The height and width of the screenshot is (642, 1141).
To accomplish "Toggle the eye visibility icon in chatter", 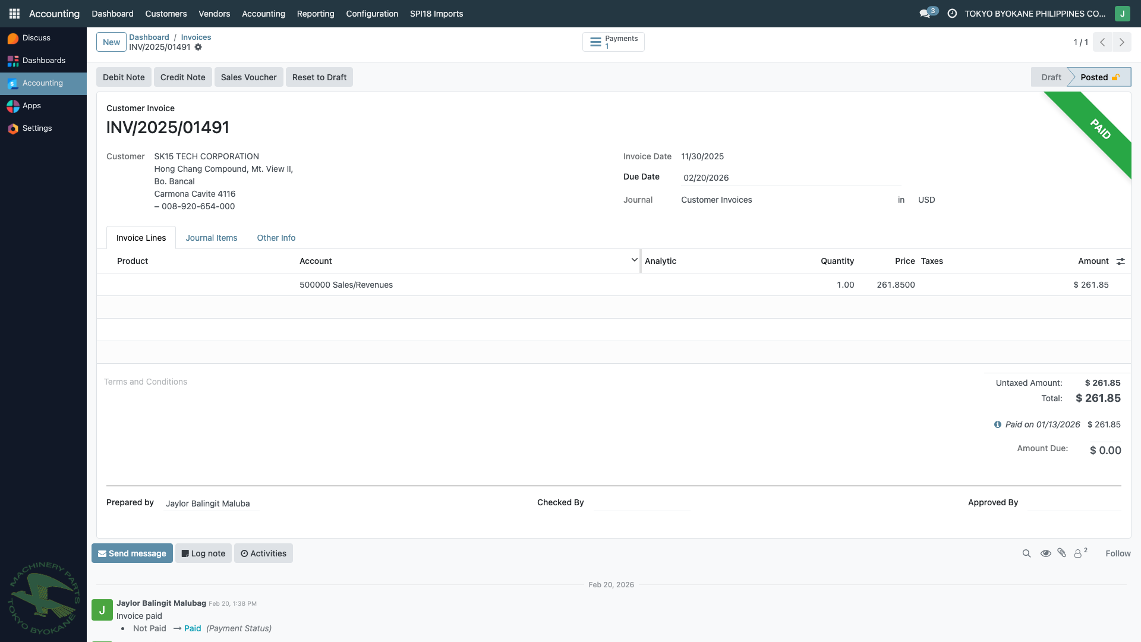I will click(x=1045, y=553).
